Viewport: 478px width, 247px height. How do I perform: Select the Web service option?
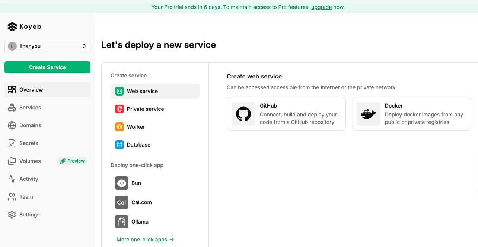[142, 91]
